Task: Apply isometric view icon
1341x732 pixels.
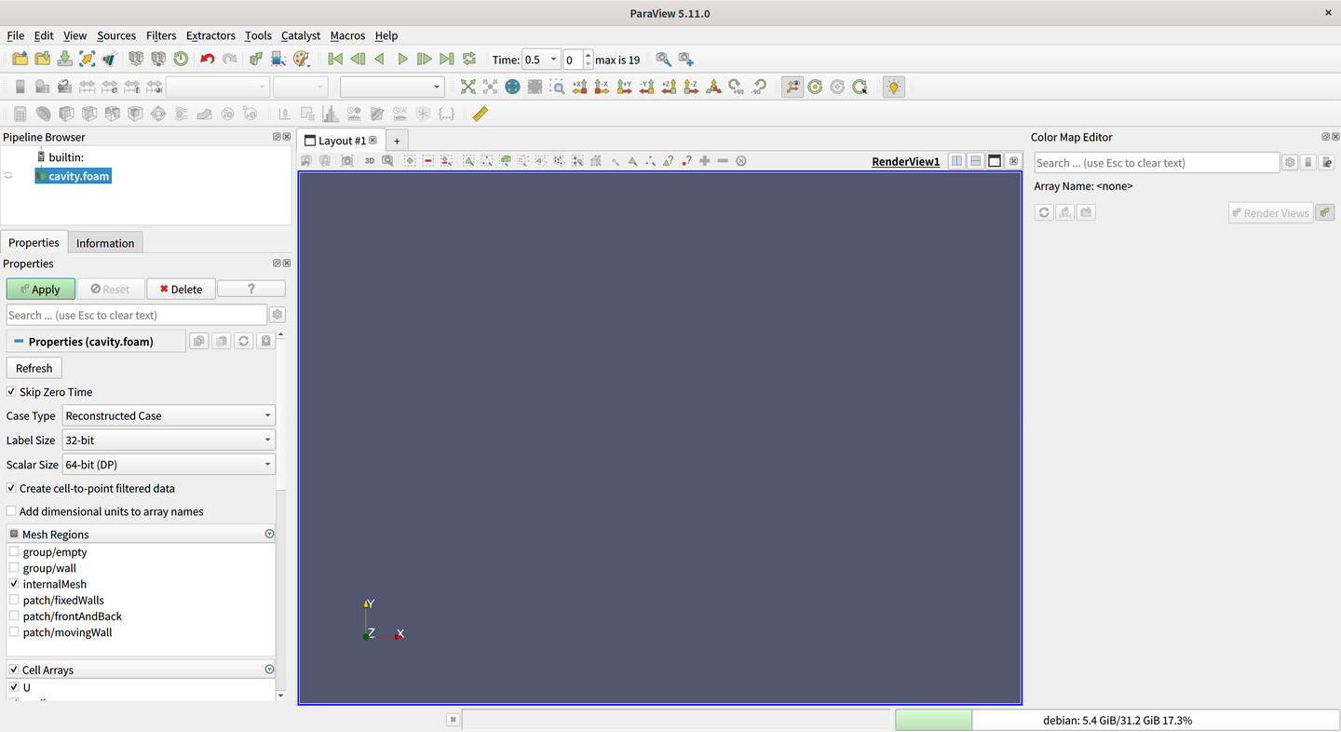Action: 713,87
